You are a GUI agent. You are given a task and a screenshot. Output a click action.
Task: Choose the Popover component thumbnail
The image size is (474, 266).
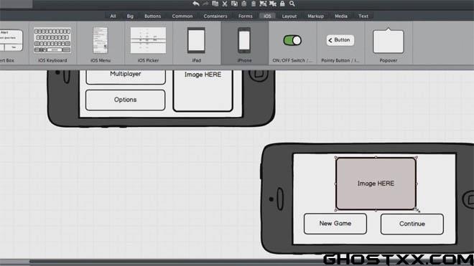[389, 43]
